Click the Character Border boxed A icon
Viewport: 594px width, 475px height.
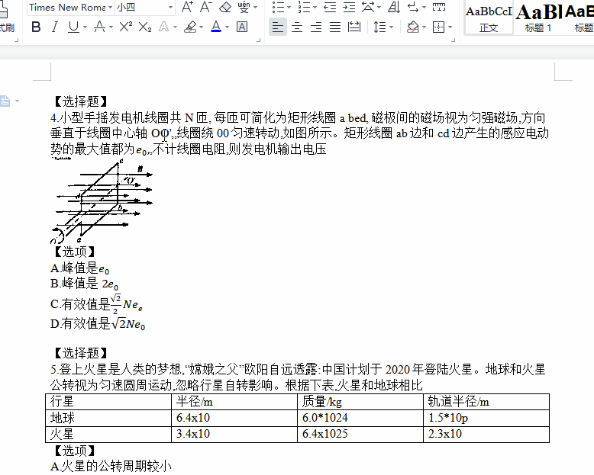tap(242, 27)
